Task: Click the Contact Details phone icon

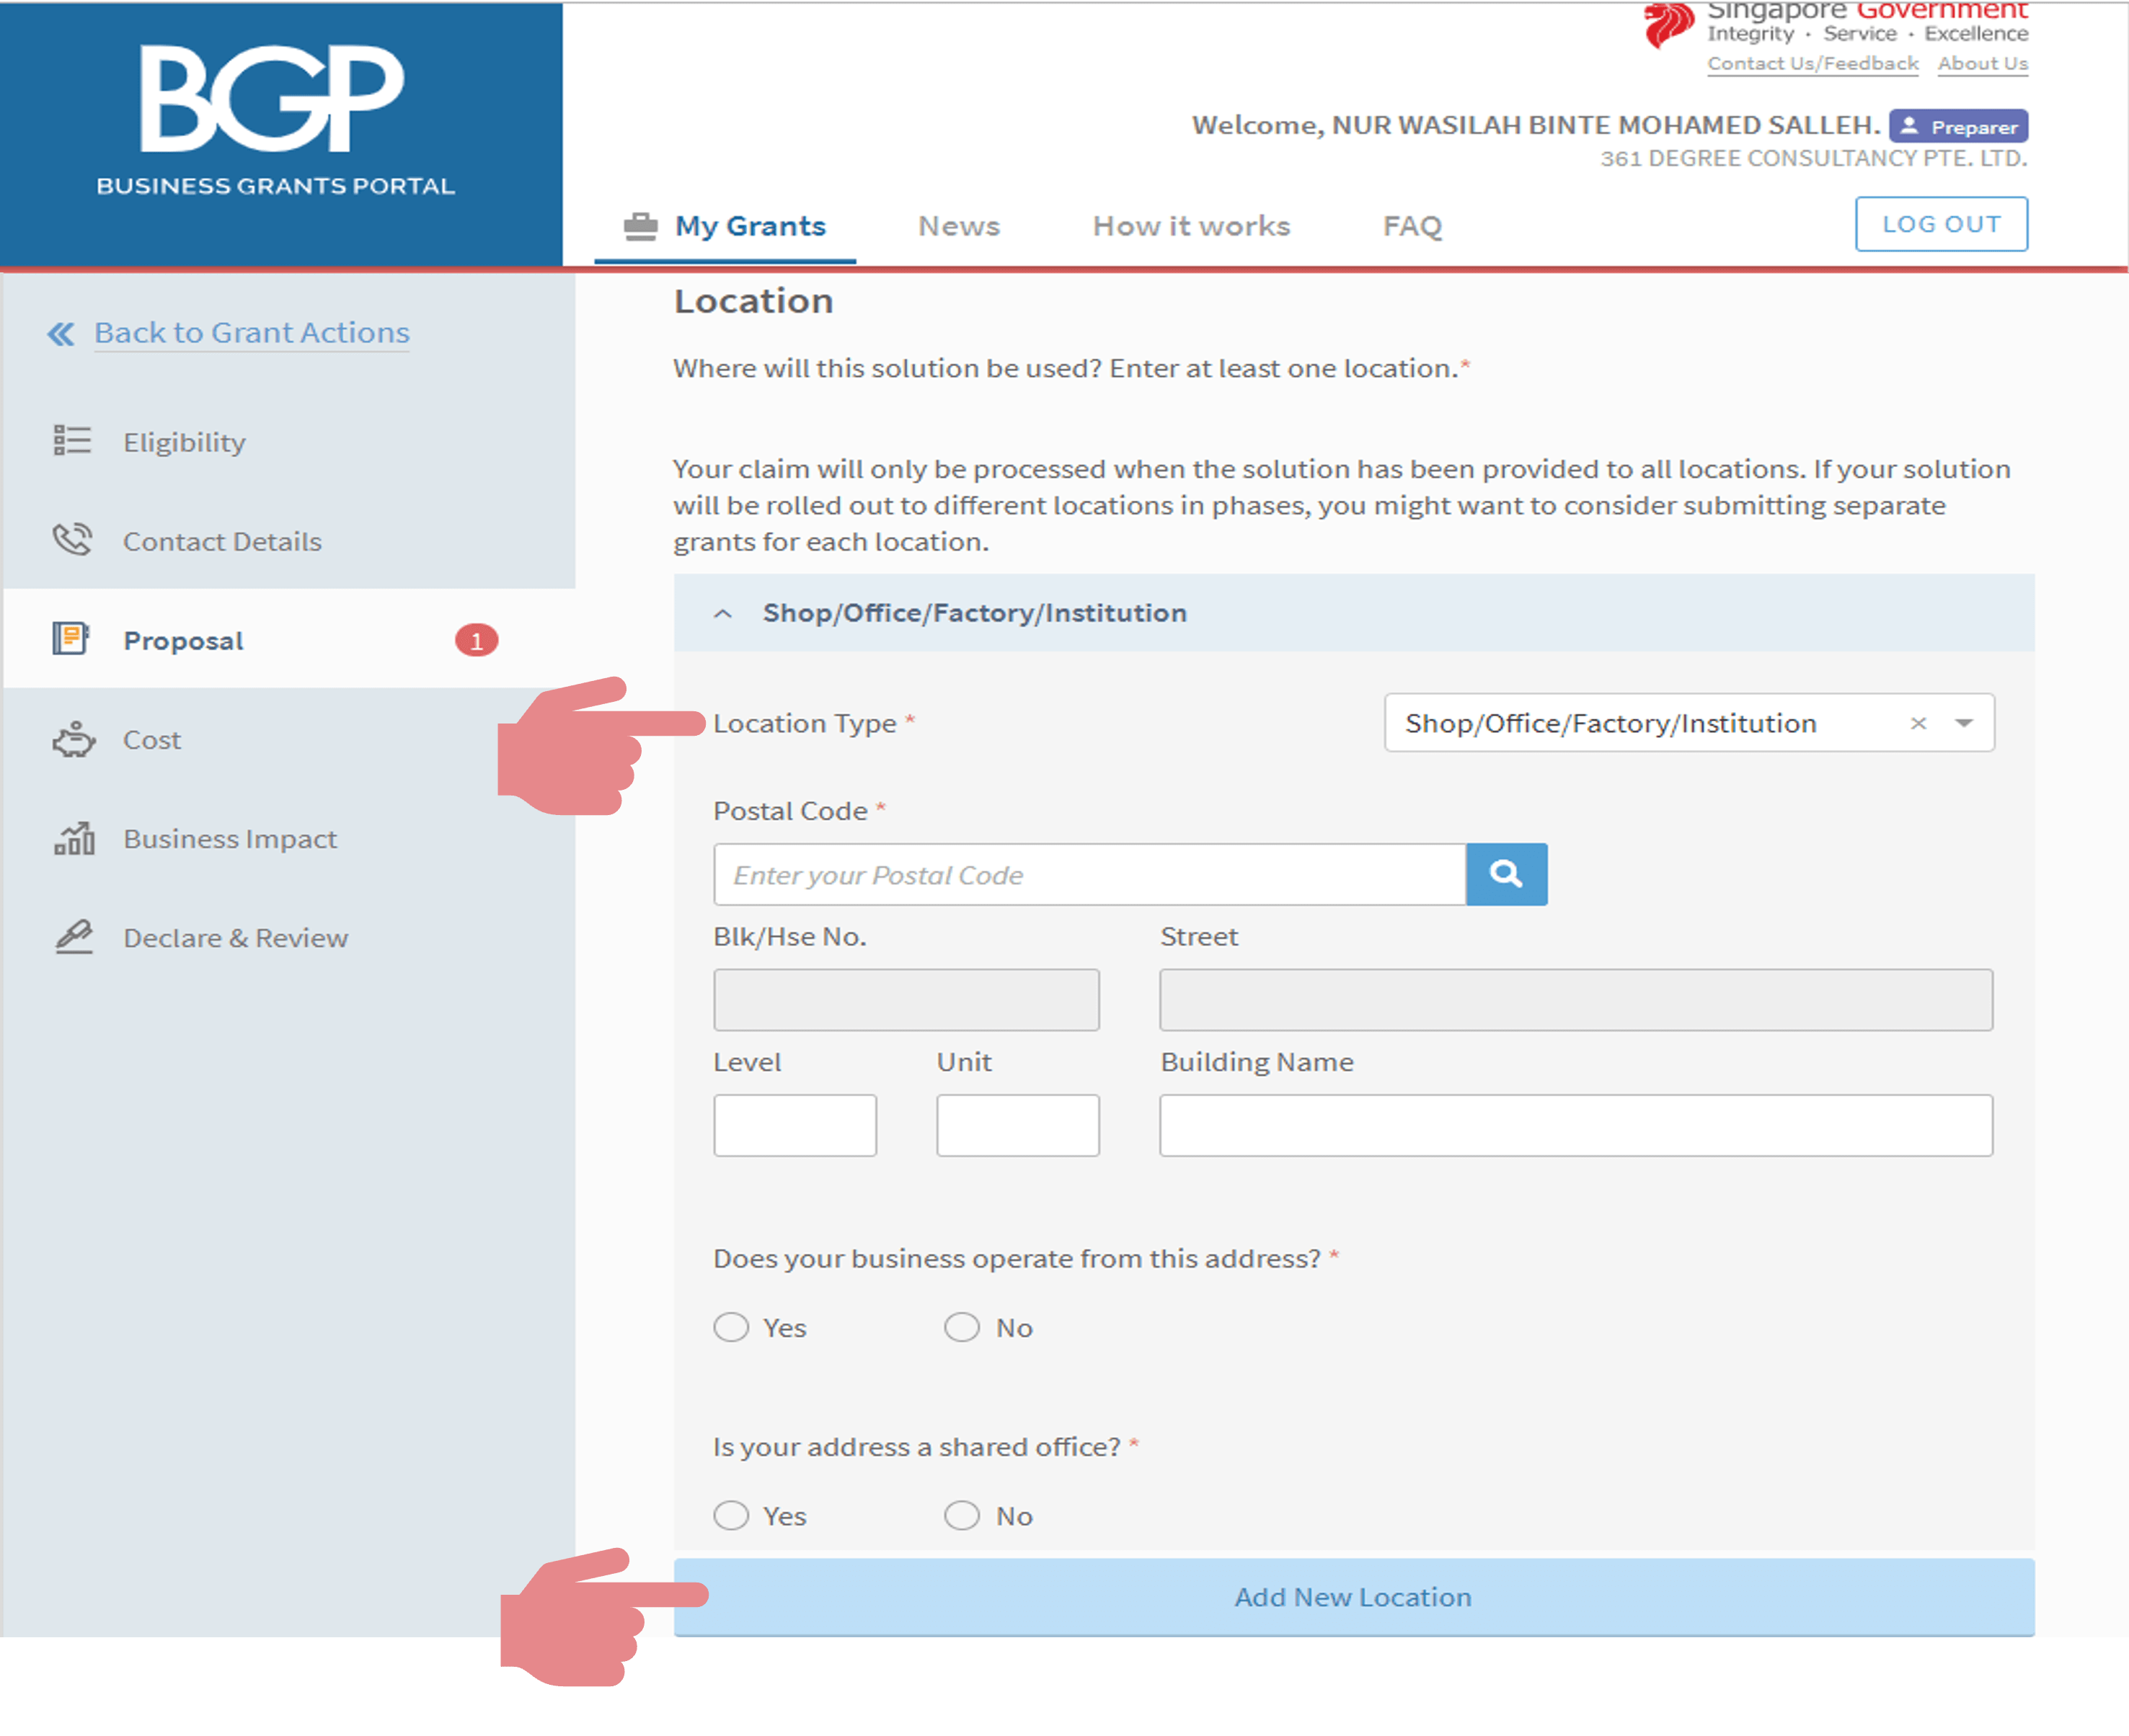Action: pyautogui.click(x=72, y=540)
